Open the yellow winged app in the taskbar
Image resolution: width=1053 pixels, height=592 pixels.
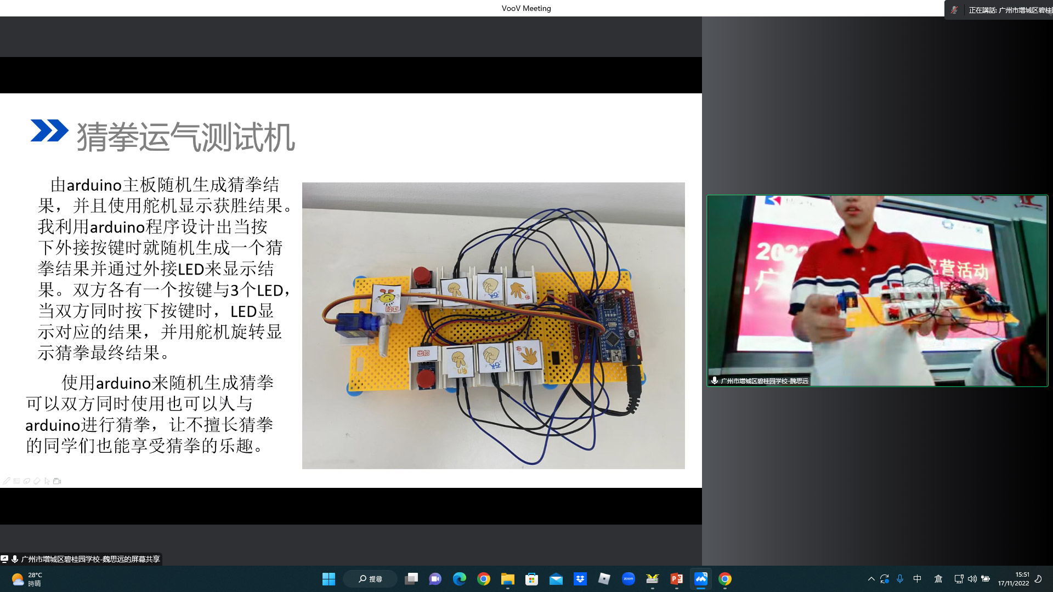(x=653, y=579)
